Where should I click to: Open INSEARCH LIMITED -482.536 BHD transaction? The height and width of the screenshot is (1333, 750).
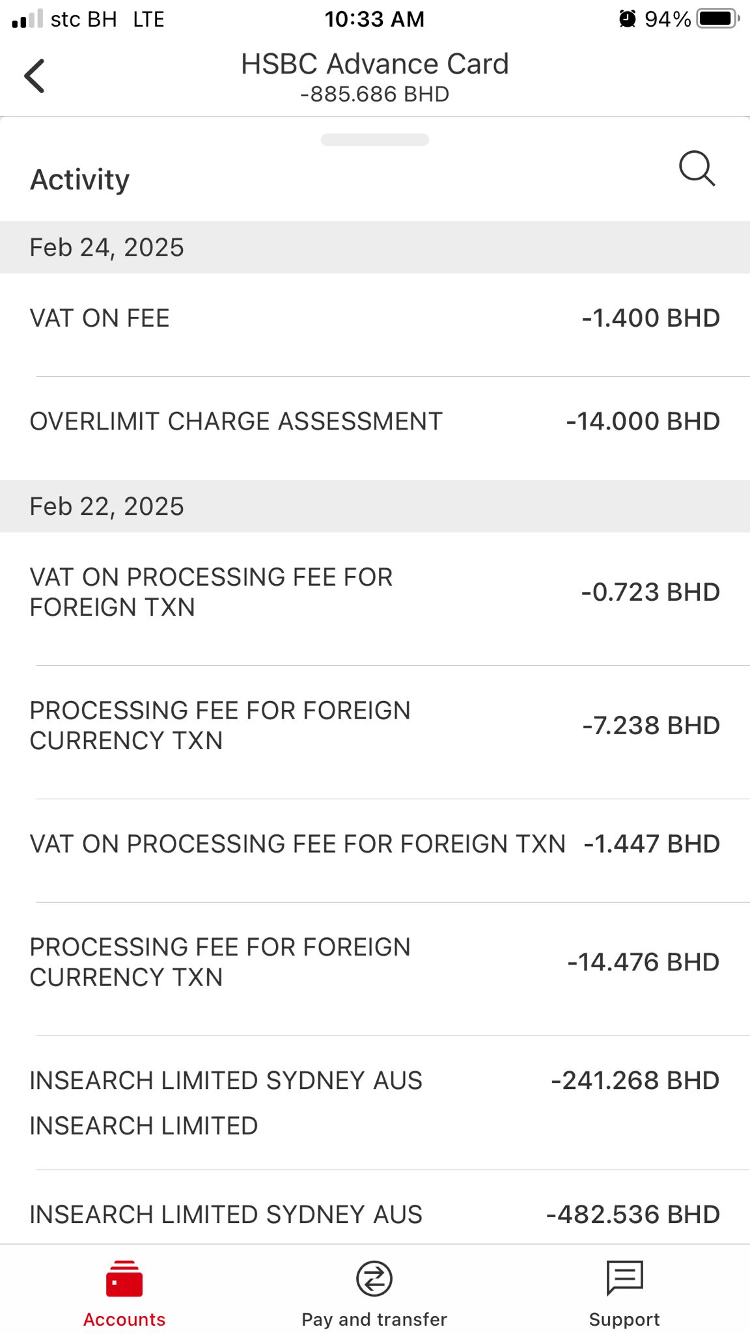[375, 1207]
